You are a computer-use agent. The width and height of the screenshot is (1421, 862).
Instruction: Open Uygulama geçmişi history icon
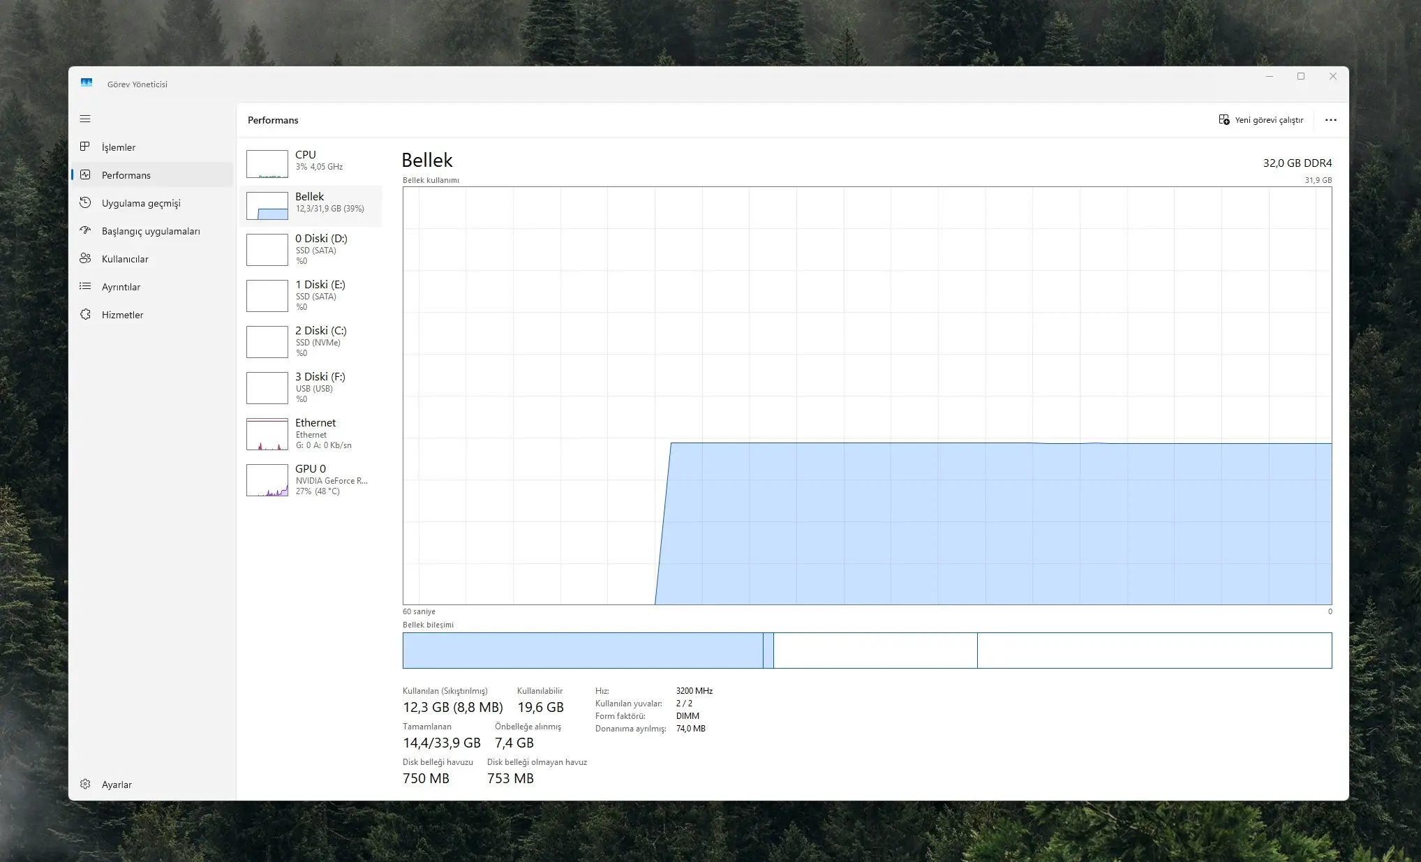85,202
